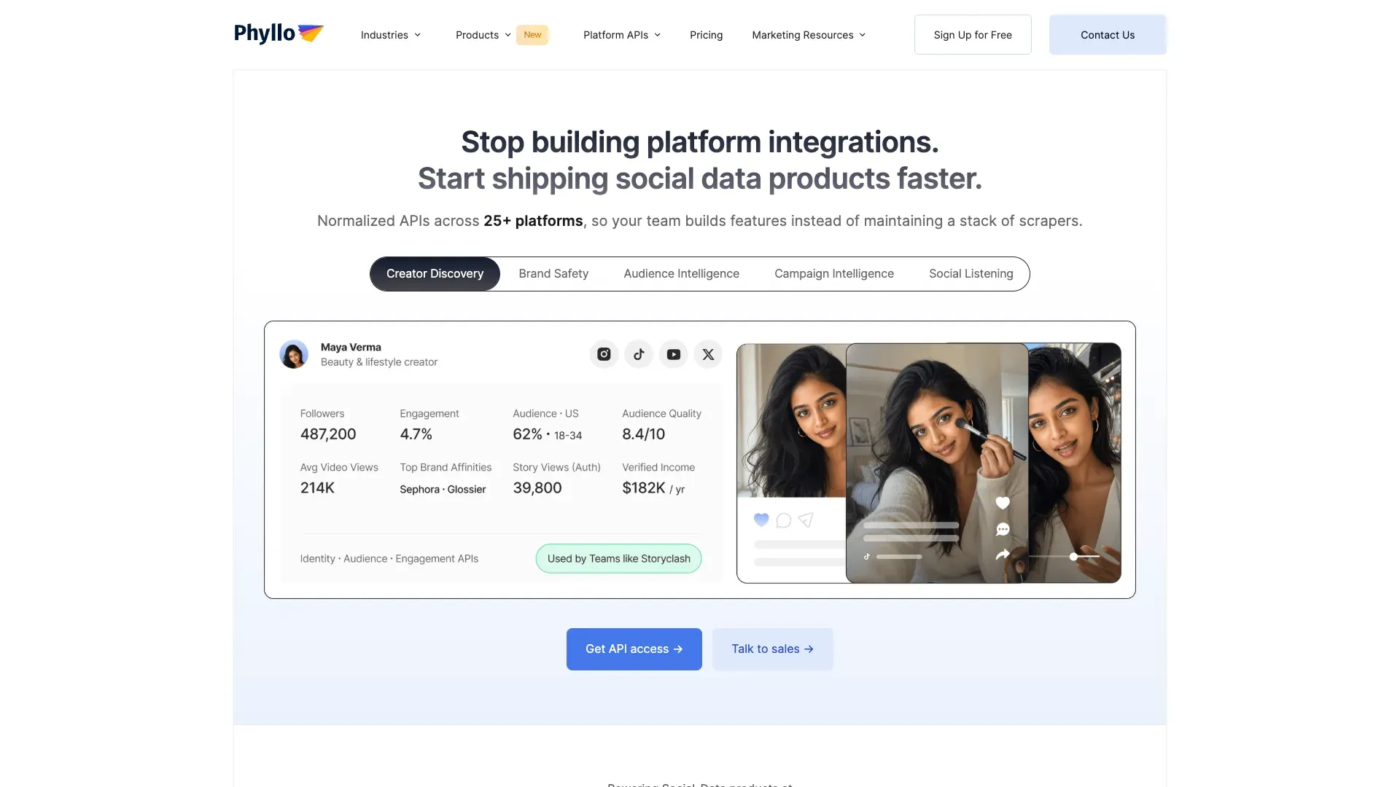Screen dimensions: 1400x787
Task: Tap the white comment icon on video
Action: pos(1003,529)
